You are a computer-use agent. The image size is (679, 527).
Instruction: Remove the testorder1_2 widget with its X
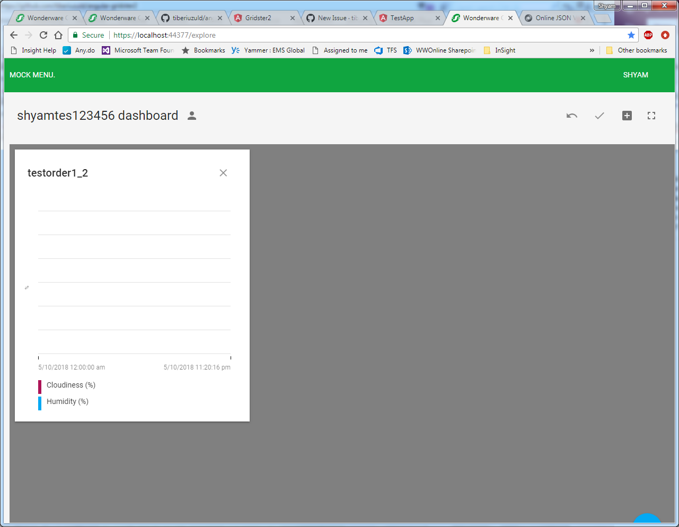(223, 173)
